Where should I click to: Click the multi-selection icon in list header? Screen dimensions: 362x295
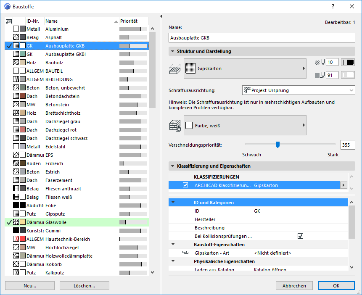click(x=9, y=21)
